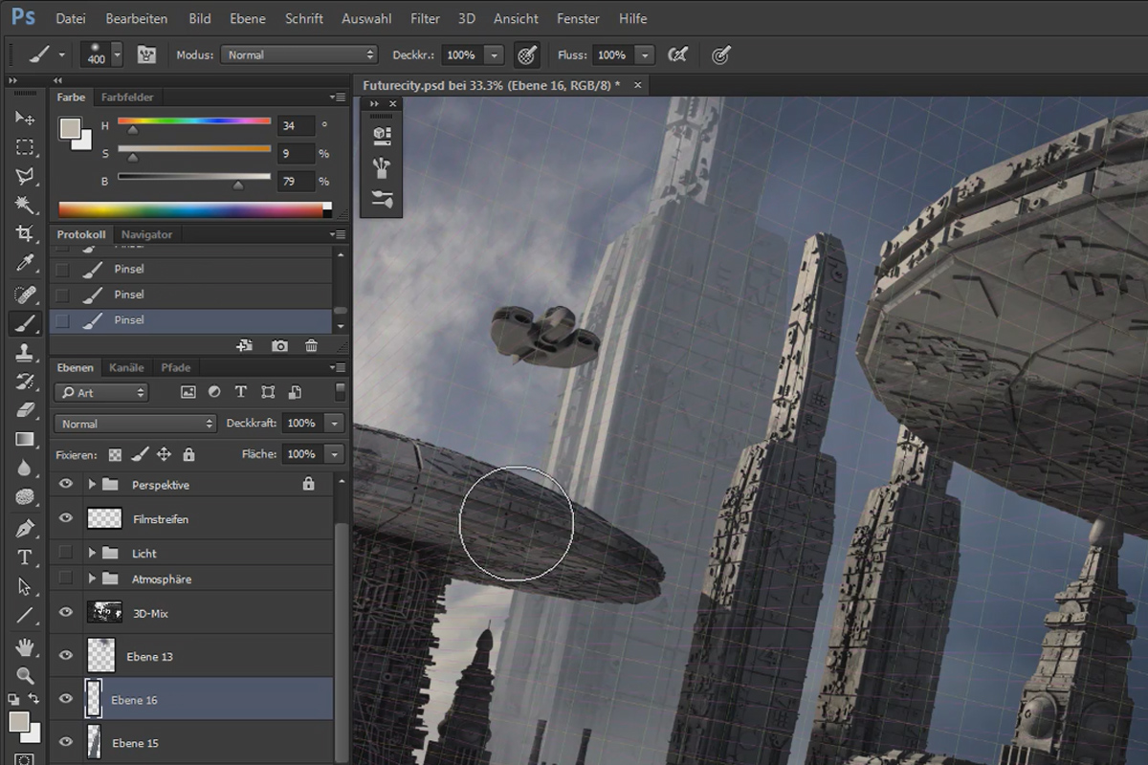
Task: Open the brush preset picker dropdown
Action: 117,55
